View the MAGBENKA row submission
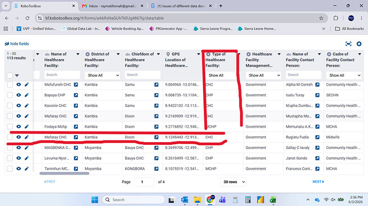This screenshot has width=368, height=206. (19, 147)
